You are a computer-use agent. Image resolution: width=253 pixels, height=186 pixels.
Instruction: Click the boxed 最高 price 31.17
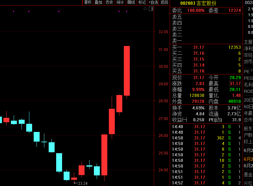coord(235,83)
